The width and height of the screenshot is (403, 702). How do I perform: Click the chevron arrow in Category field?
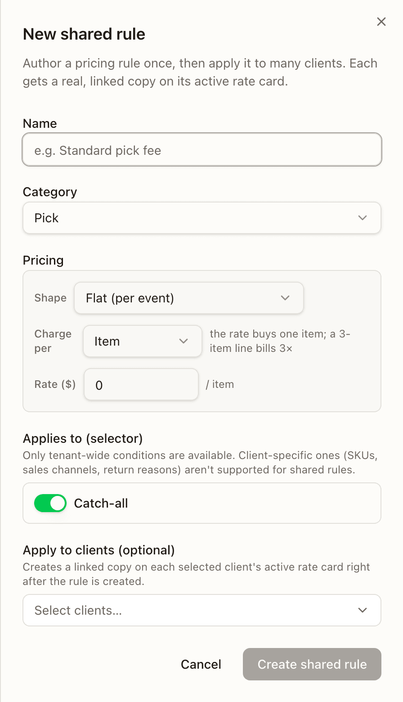click(x=363, y=218)
